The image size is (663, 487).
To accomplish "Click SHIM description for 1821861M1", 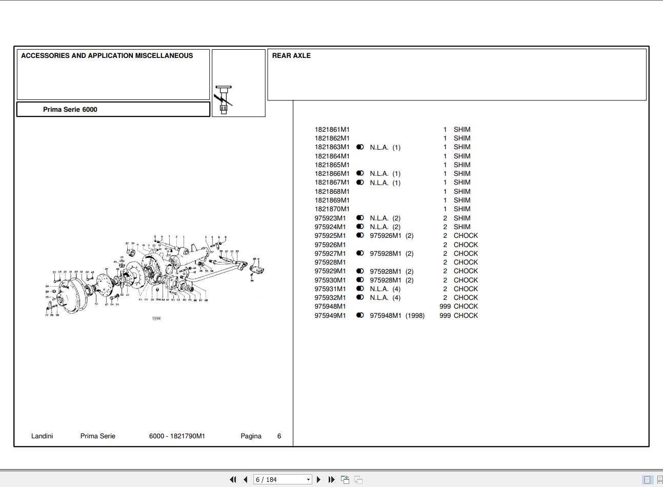I will pyautogui.click(x=462, y=130).
